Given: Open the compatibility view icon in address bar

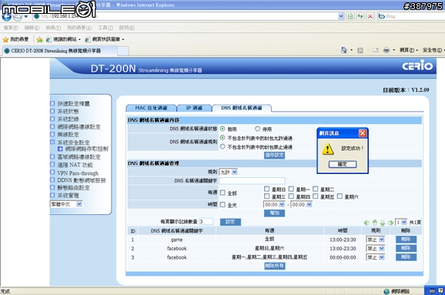Looking at the screenshot, I should pos(350,16).
